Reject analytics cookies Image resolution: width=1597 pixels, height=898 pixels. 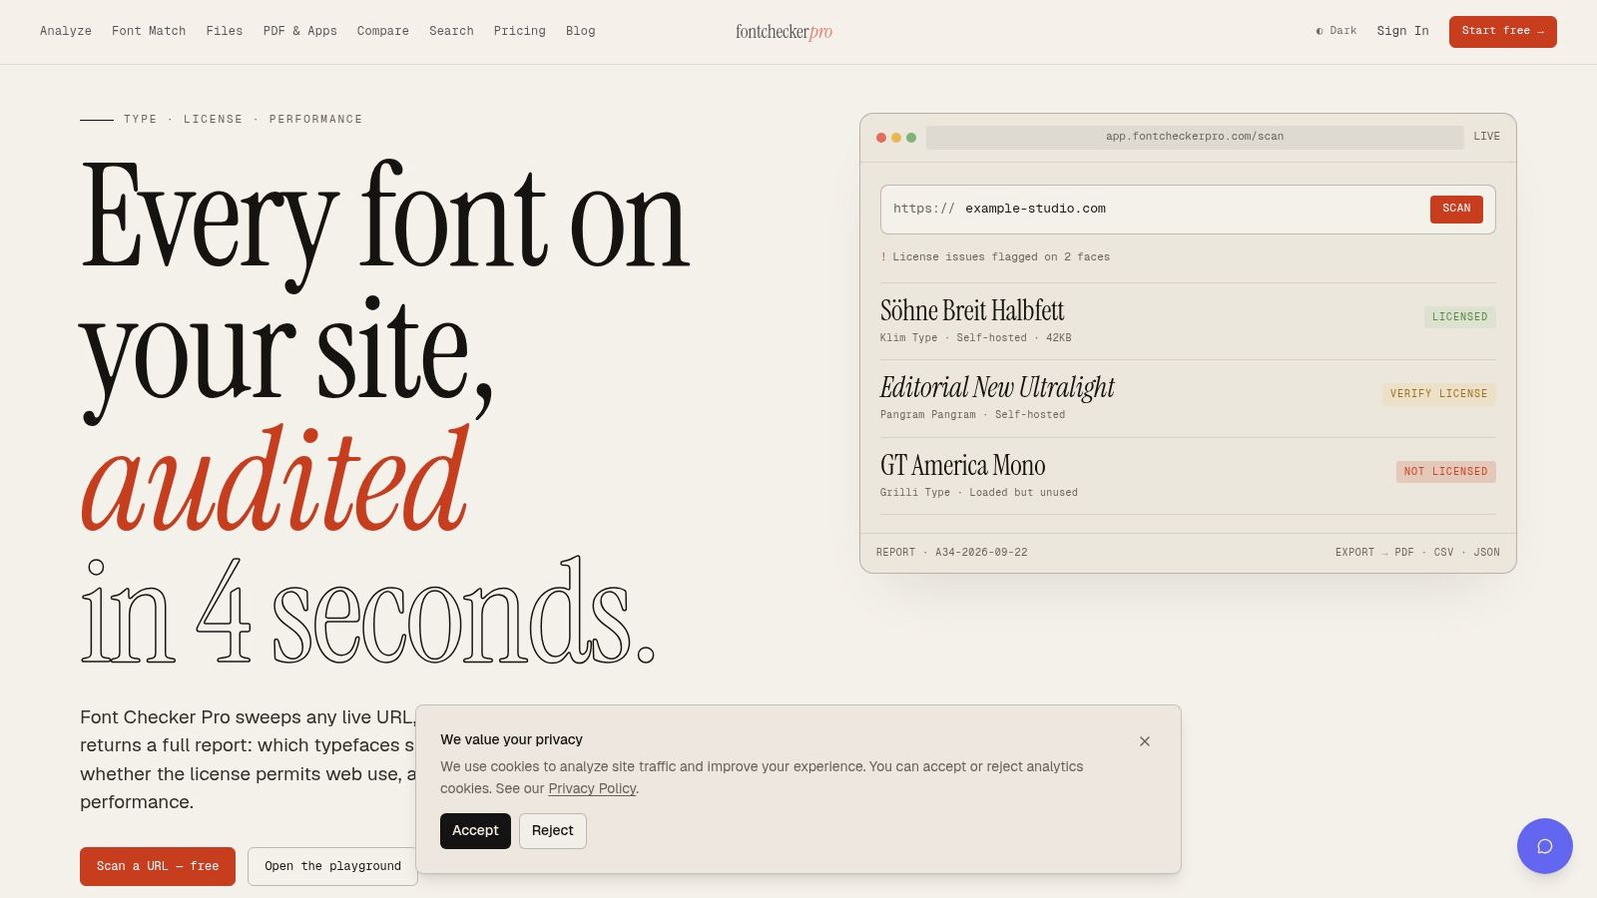tap(552, 830)
